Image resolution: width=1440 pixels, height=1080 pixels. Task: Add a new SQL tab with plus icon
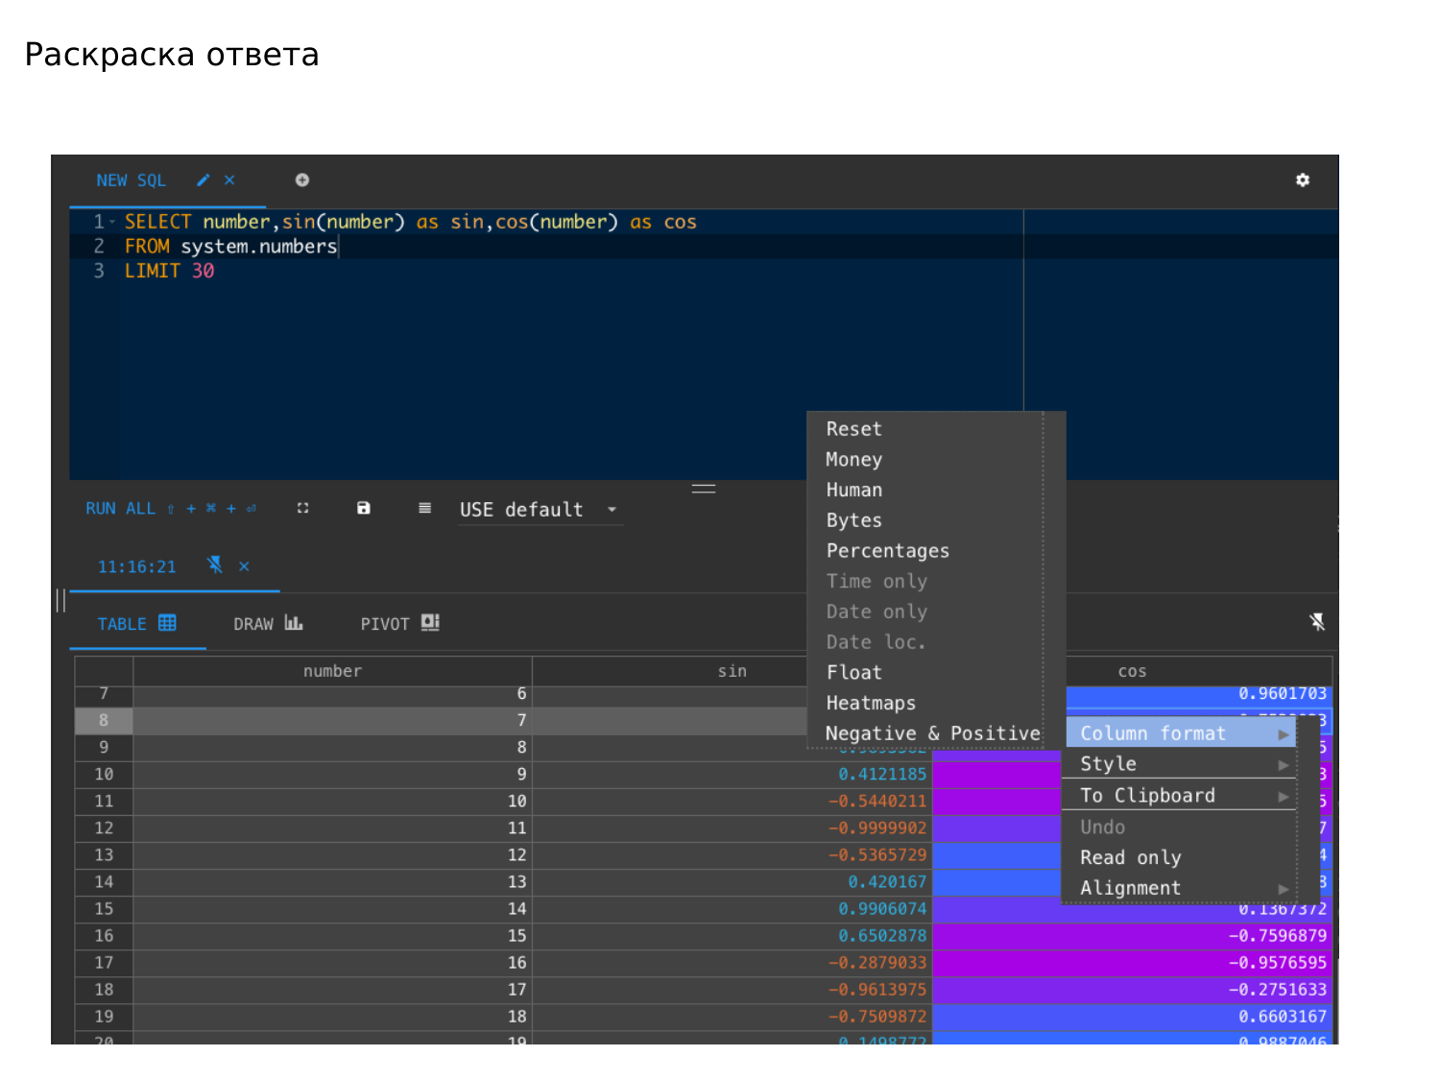(301, 180)
